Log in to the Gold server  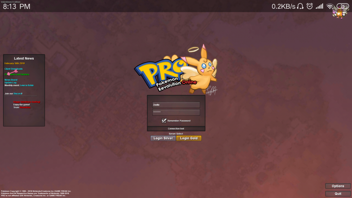point(189,138)
